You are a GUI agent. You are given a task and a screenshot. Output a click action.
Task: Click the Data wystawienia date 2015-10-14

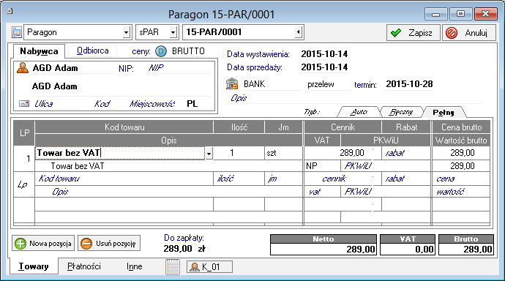coord(324,54)
